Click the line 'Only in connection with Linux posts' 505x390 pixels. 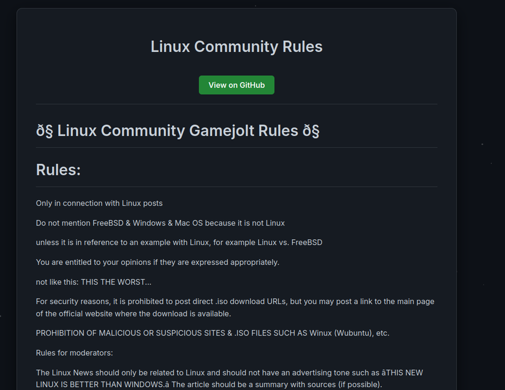99,203
